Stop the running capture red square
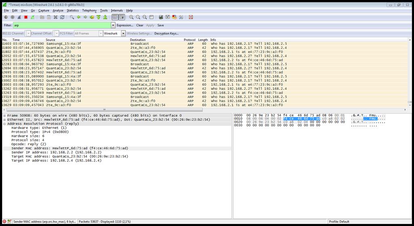Viewport: 414px width, 226px height. (x=26, y=17)
